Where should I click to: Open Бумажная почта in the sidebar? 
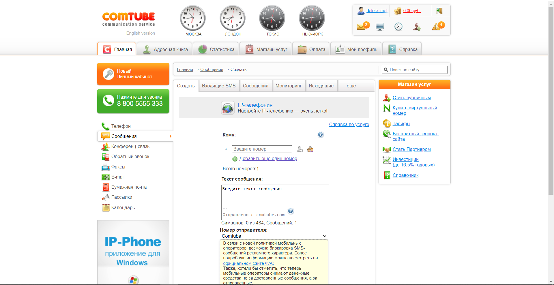pos(129,187)
